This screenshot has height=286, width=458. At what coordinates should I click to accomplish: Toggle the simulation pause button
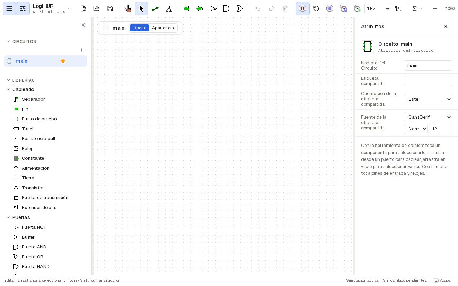(303, 9)
